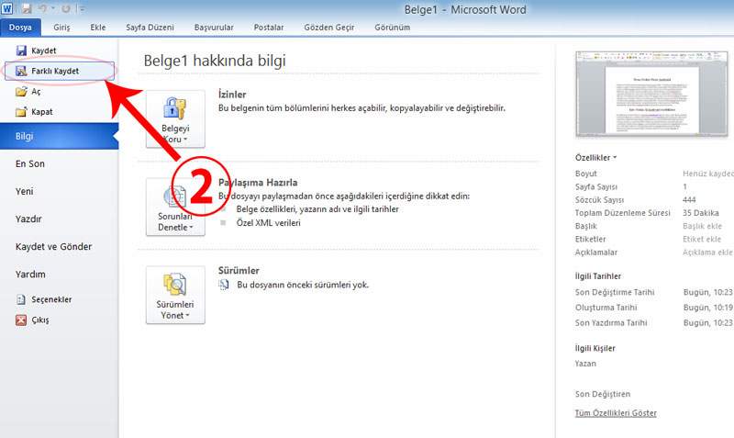
Task: Click the Word application icon in title bar
Action: (x=7, y=8)
